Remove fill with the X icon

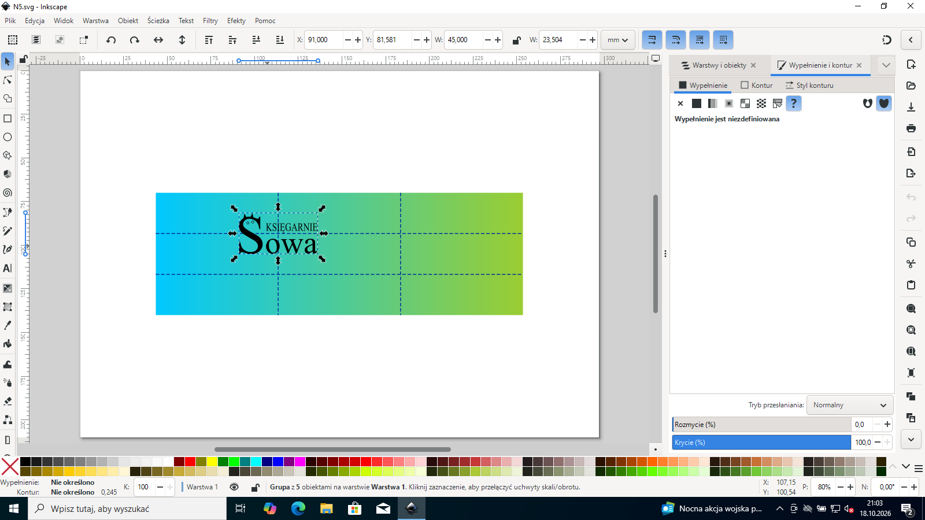(680, 103)
